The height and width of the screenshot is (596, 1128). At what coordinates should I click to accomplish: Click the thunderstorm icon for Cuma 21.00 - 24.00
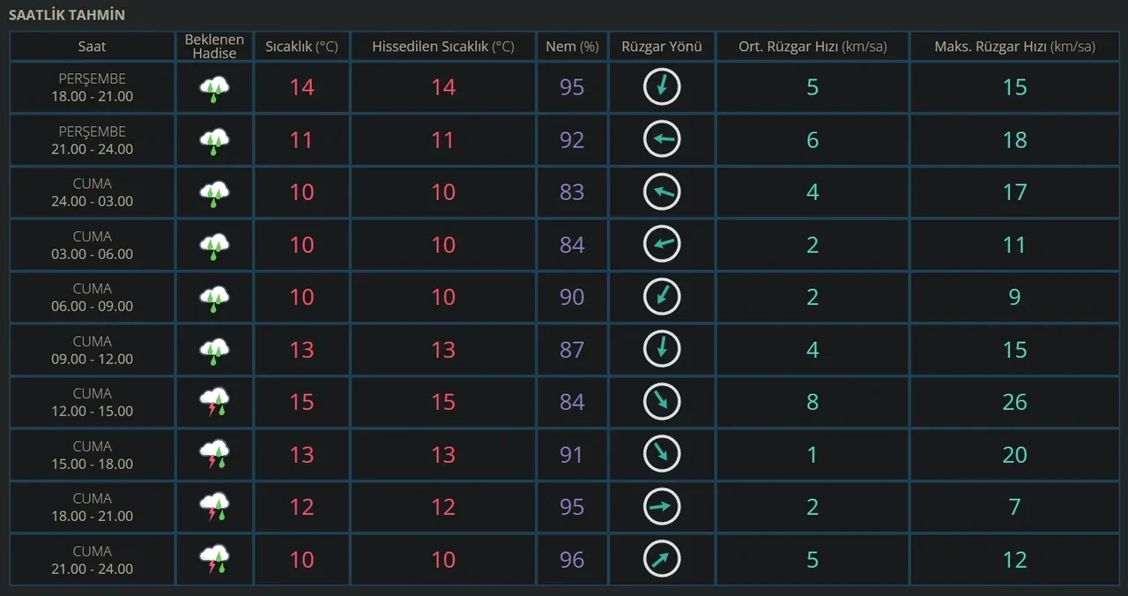[x=214, y=561]
